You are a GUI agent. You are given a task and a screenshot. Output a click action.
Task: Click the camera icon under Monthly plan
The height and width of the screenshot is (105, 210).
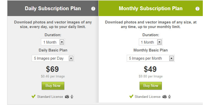[164, 97]
